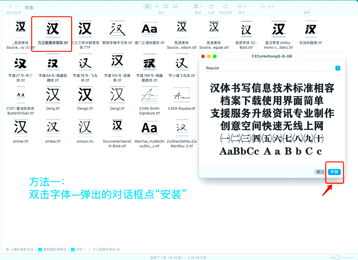The image size is (358, 260).
Task: Switch to list view in toolbar
Action: point(156,6)
